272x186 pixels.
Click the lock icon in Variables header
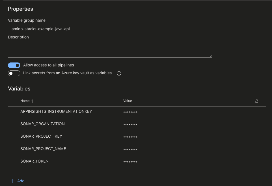point(256,101)
